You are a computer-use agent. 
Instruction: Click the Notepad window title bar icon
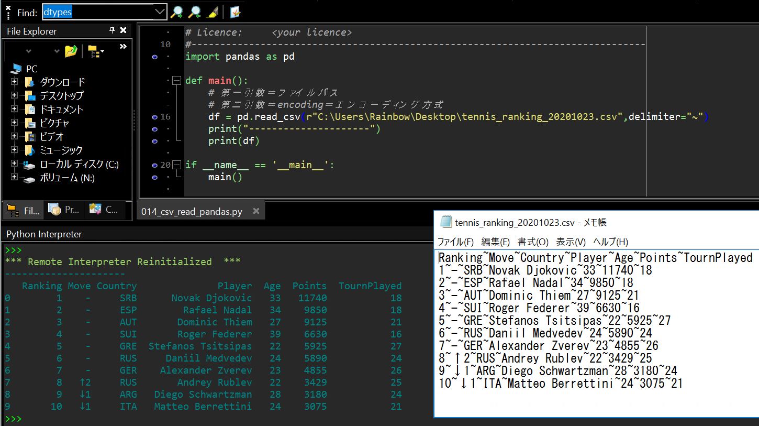click(446, 222)
